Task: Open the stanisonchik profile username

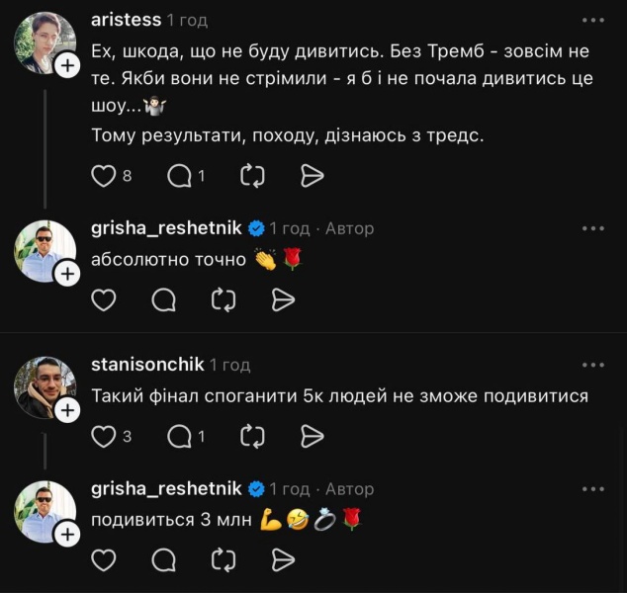Action: click(x=146, y=365)
